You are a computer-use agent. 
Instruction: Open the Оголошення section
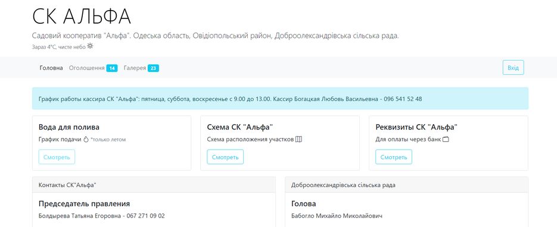click(x=86, y=68)
